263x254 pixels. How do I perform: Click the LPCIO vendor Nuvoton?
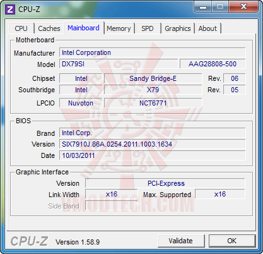tap(81, 103)
